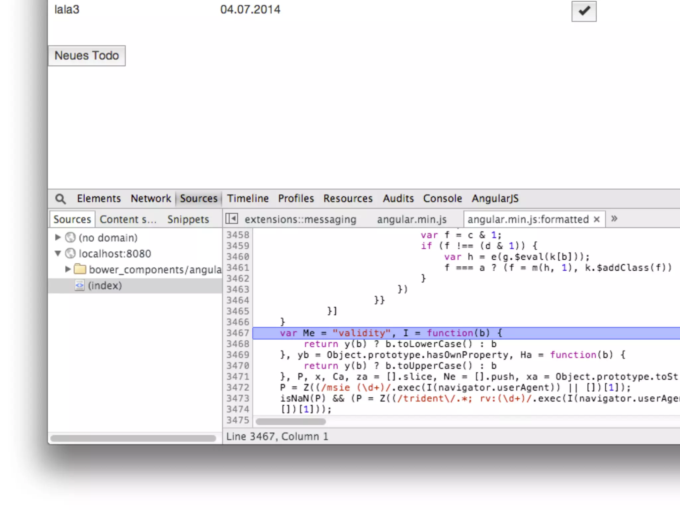Switch to the Console panel tab
680x510 pixels.
coord(442,199)
